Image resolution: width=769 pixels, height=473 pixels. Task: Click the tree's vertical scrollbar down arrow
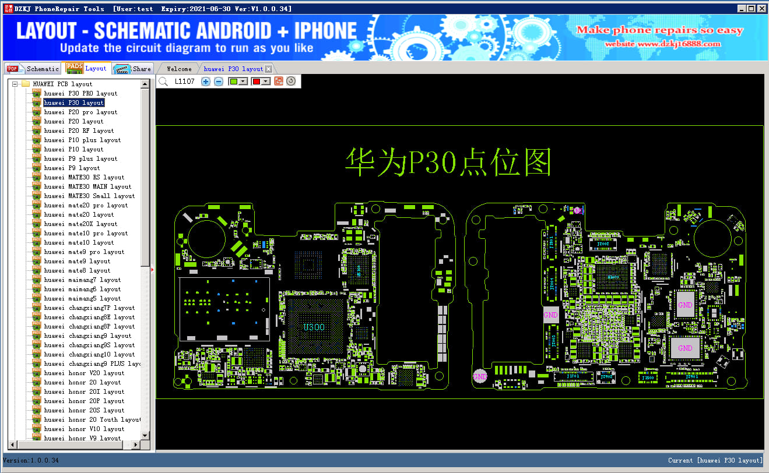point(145,435)
